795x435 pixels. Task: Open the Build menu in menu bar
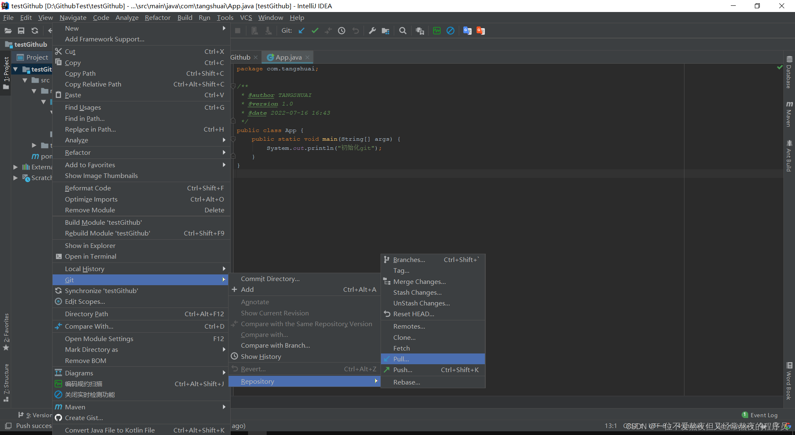click(185, 17)
